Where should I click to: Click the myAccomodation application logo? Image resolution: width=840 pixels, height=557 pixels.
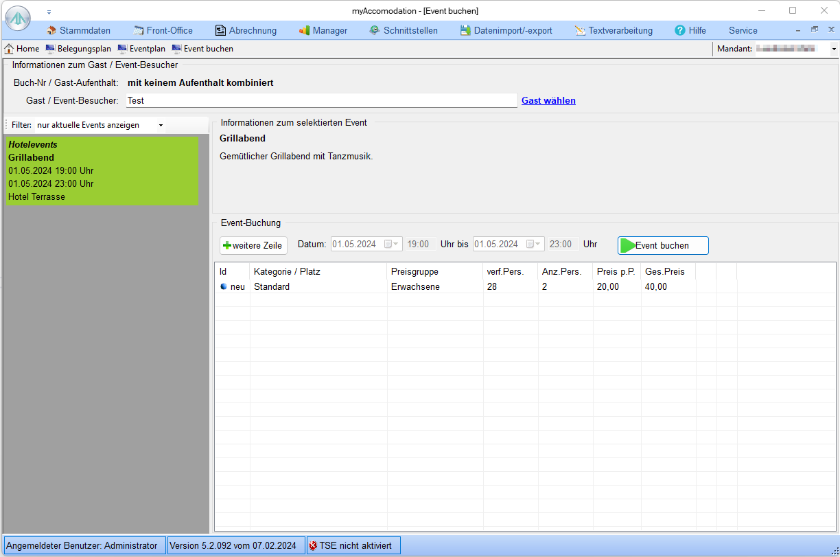(x=18, y=19)
